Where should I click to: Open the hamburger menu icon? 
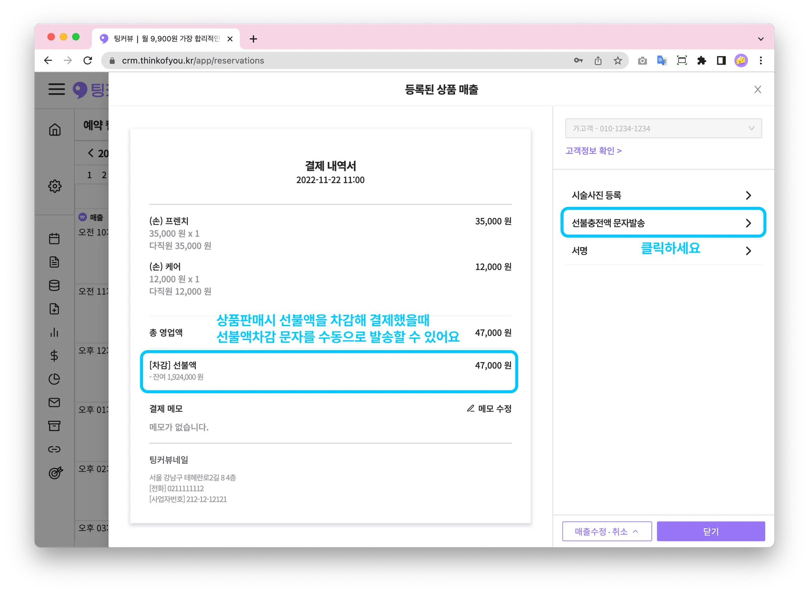point(56,89)
